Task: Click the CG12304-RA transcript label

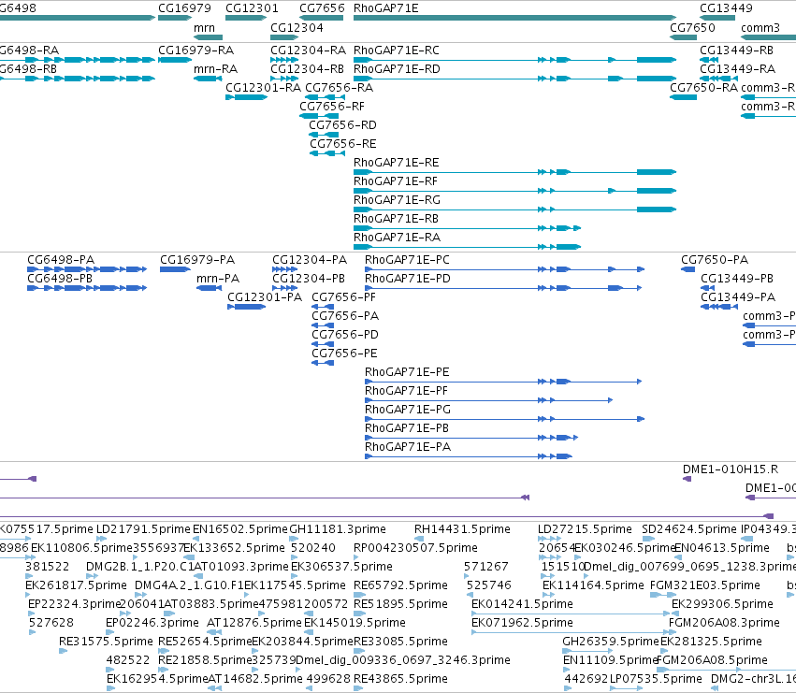Action: point(308,51)
